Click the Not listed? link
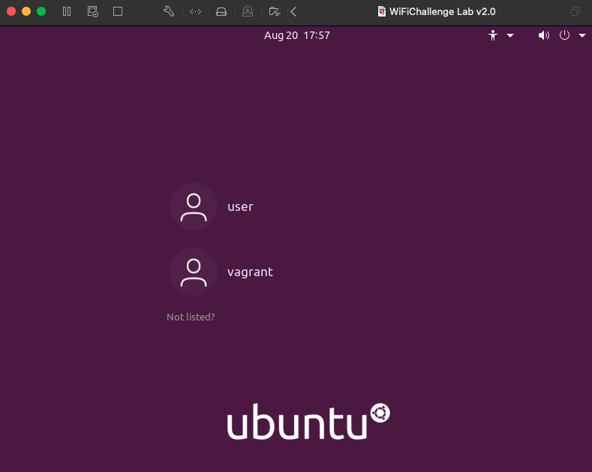592x472 pixels. tap(191, 317)
